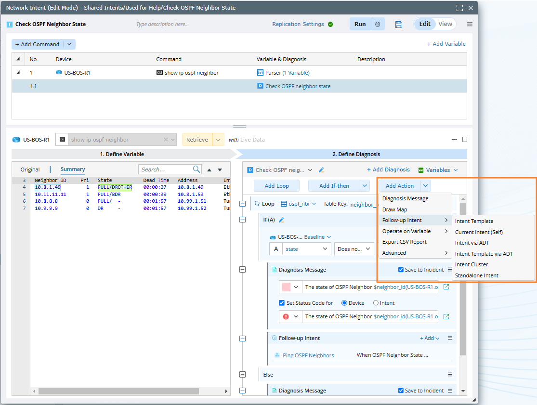This screenshot has height=405, width=537.
Task: Jump to previous search result arrow
Action: (209, 170)
